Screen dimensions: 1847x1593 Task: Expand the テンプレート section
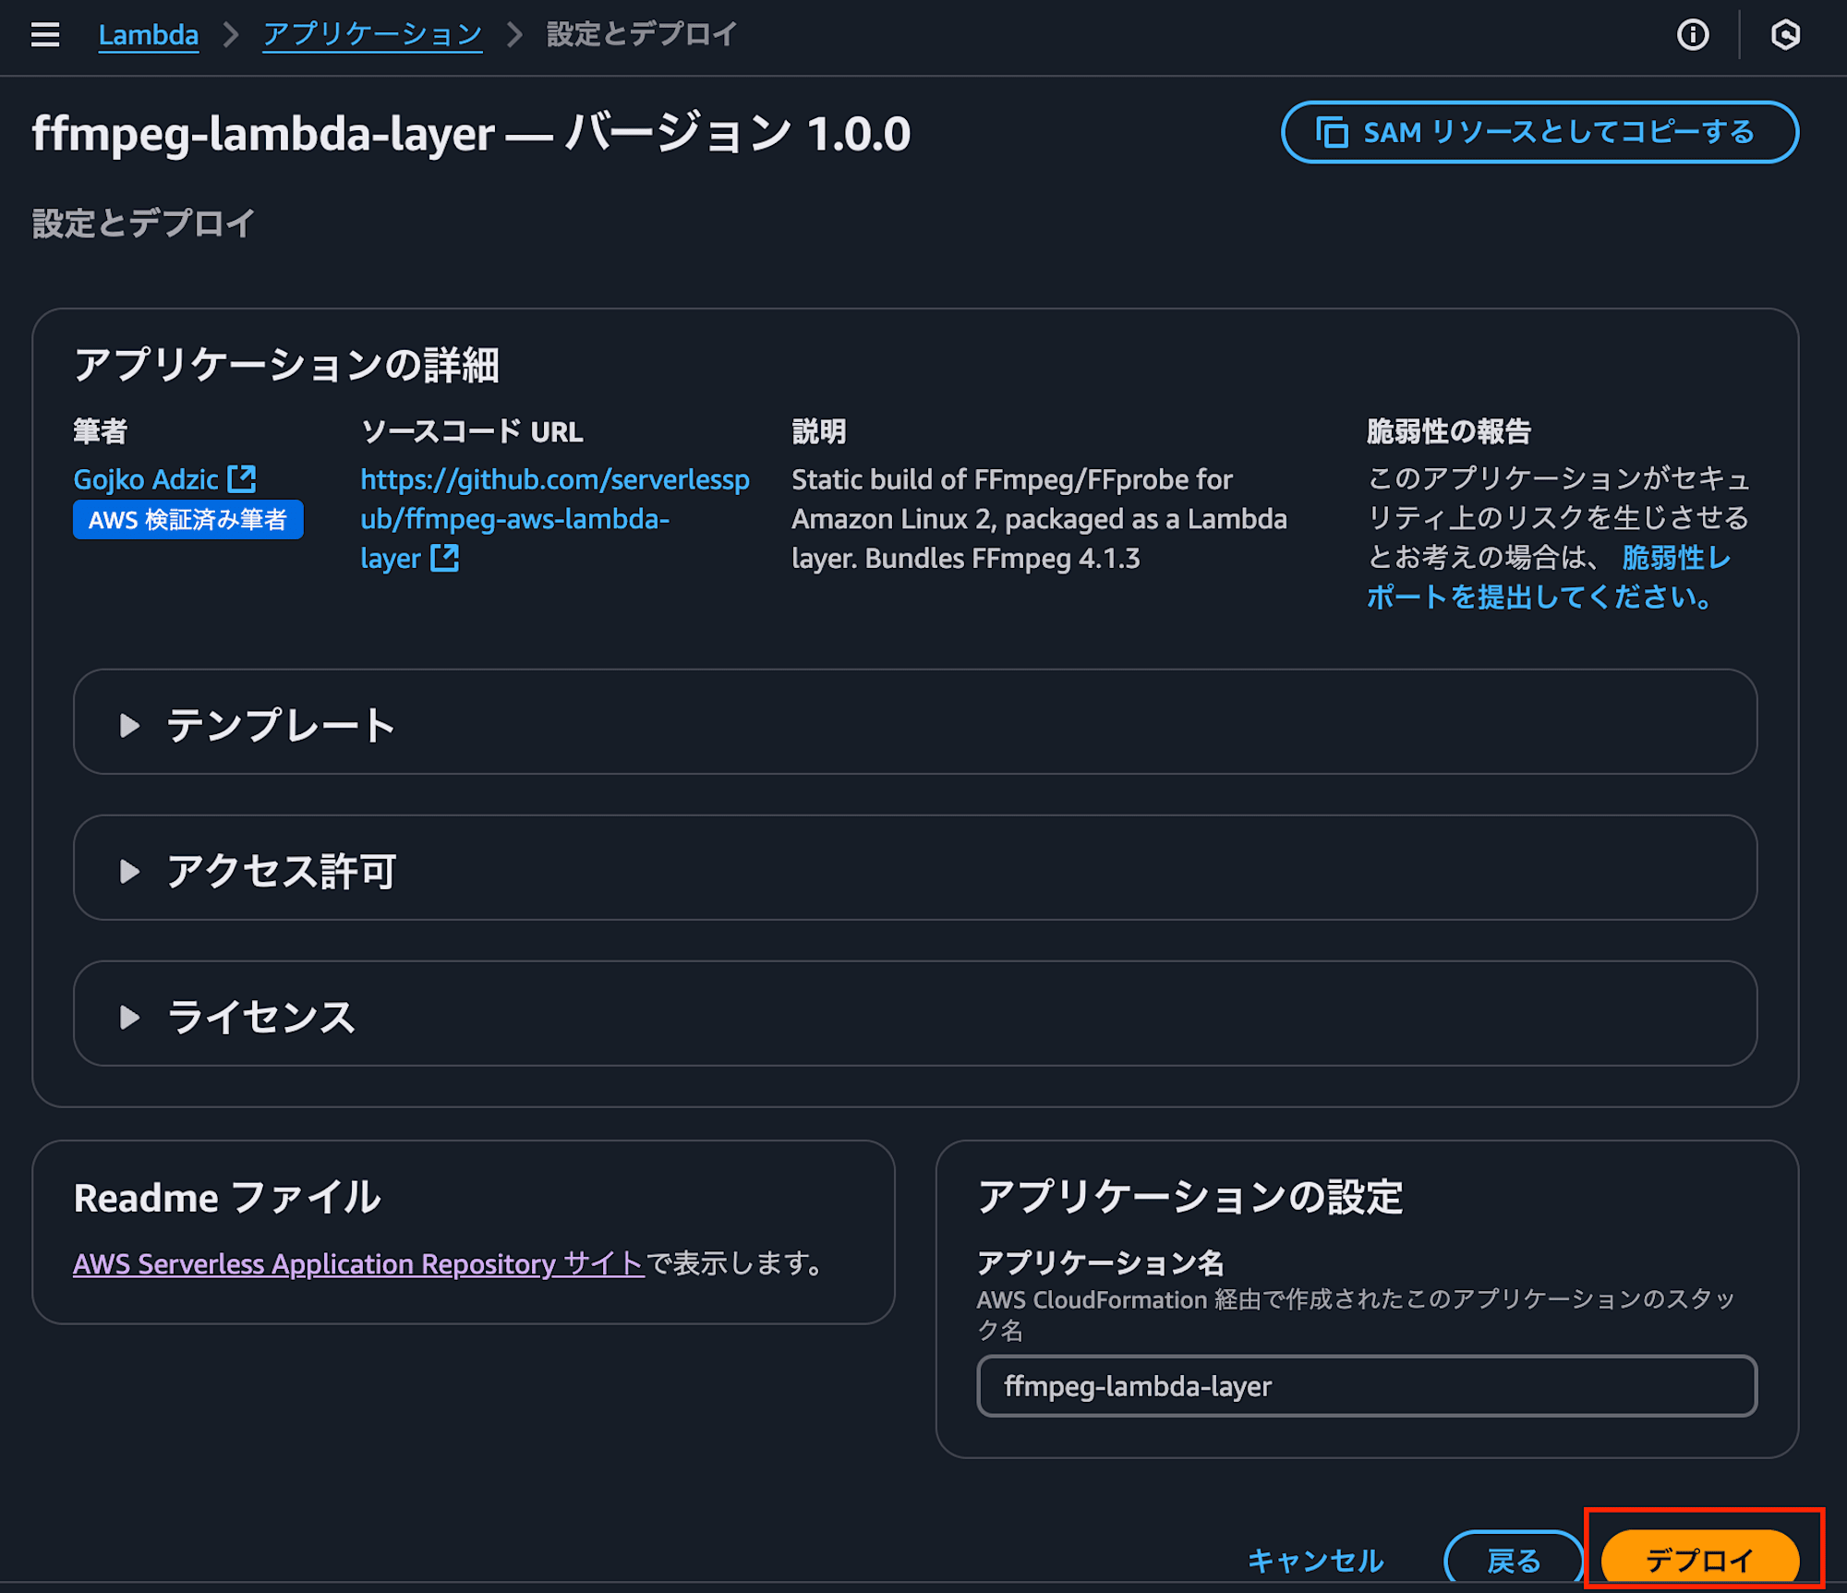pyautogui.click(x=915, y=722)
